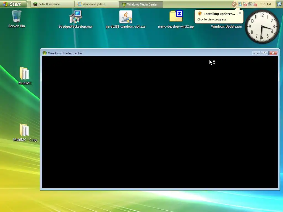Viewport: 283px width, 212px height.
Task: Dismiss the Installing updates balloon
Action: (x=240, y=13)
